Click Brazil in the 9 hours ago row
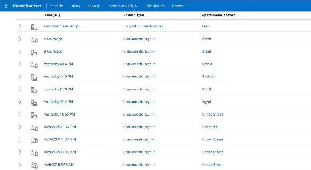The width and height of the screenshot is (311, 170). coord(206,51)
